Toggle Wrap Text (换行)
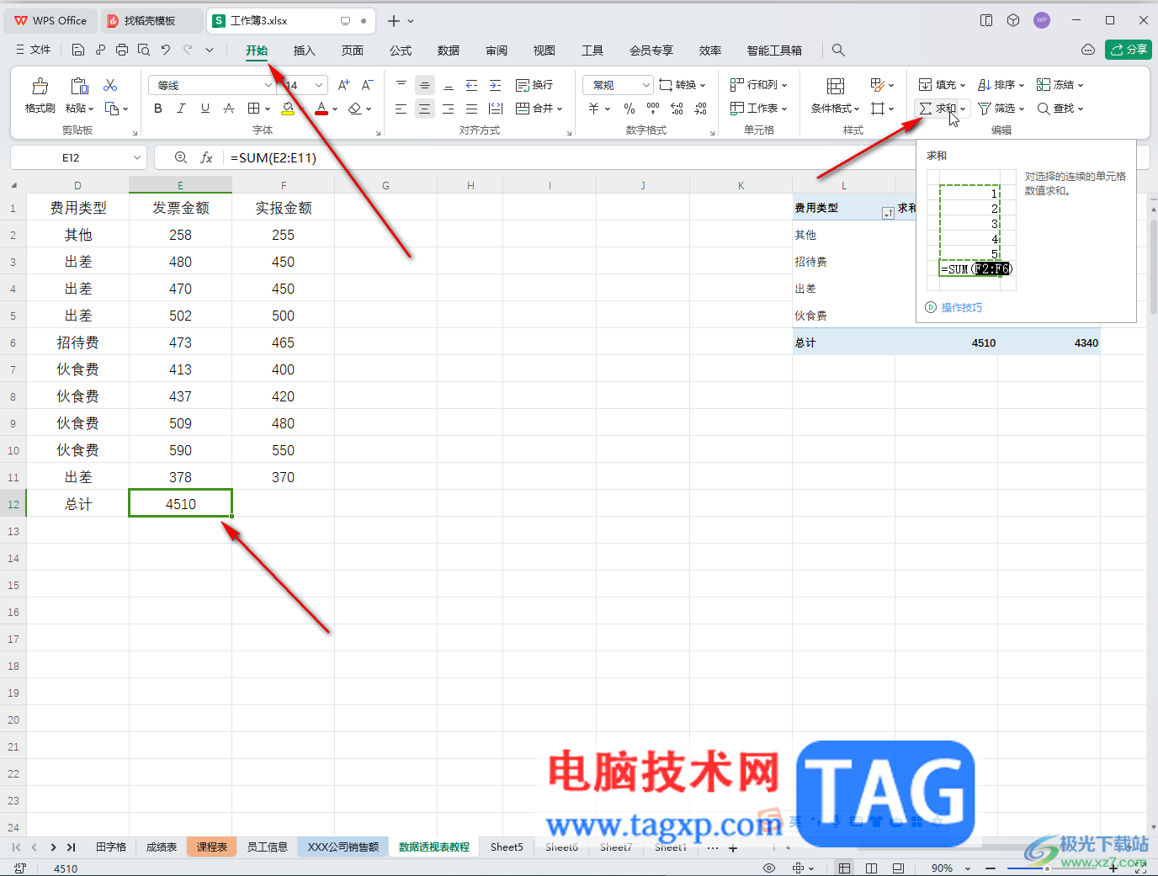The height and width of the screenshot is (876, 1158). pos(534,85)
